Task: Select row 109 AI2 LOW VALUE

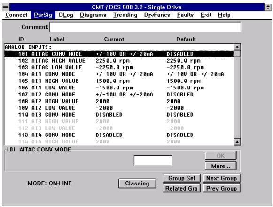Action: [119, 108]
